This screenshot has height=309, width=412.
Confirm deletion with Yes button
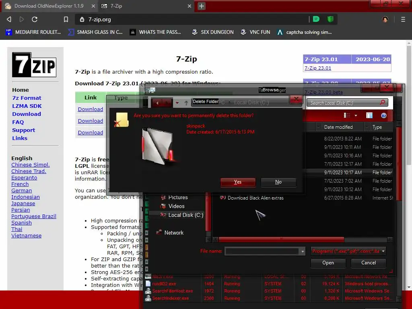[x=238, y=182]
